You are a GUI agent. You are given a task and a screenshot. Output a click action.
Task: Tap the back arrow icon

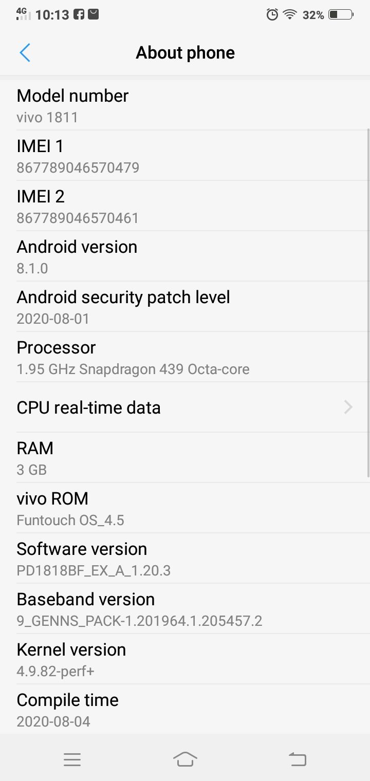25,52
